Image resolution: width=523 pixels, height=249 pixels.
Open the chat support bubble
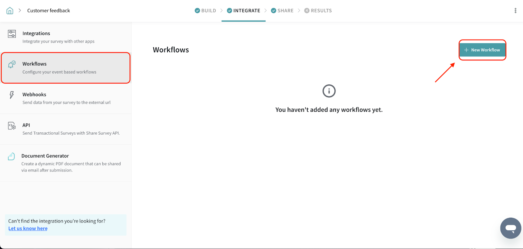point(510,228)
